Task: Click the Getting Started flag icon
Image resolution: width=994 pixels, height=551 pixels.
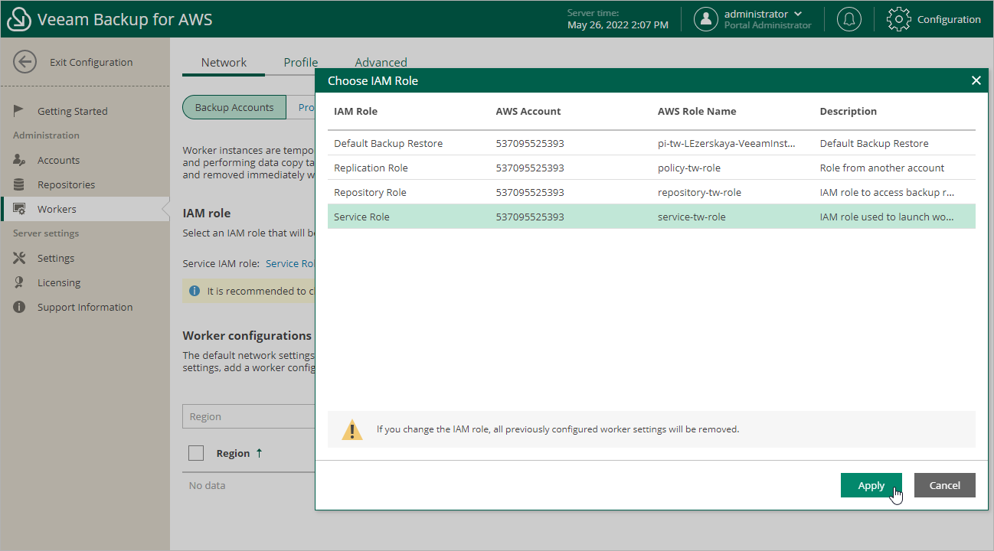Action: pos(20,111)
